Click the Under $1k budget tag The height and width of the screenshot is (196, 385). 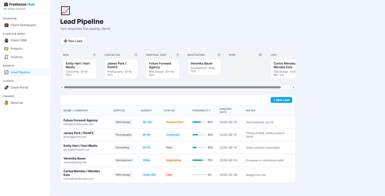(149, 175)
